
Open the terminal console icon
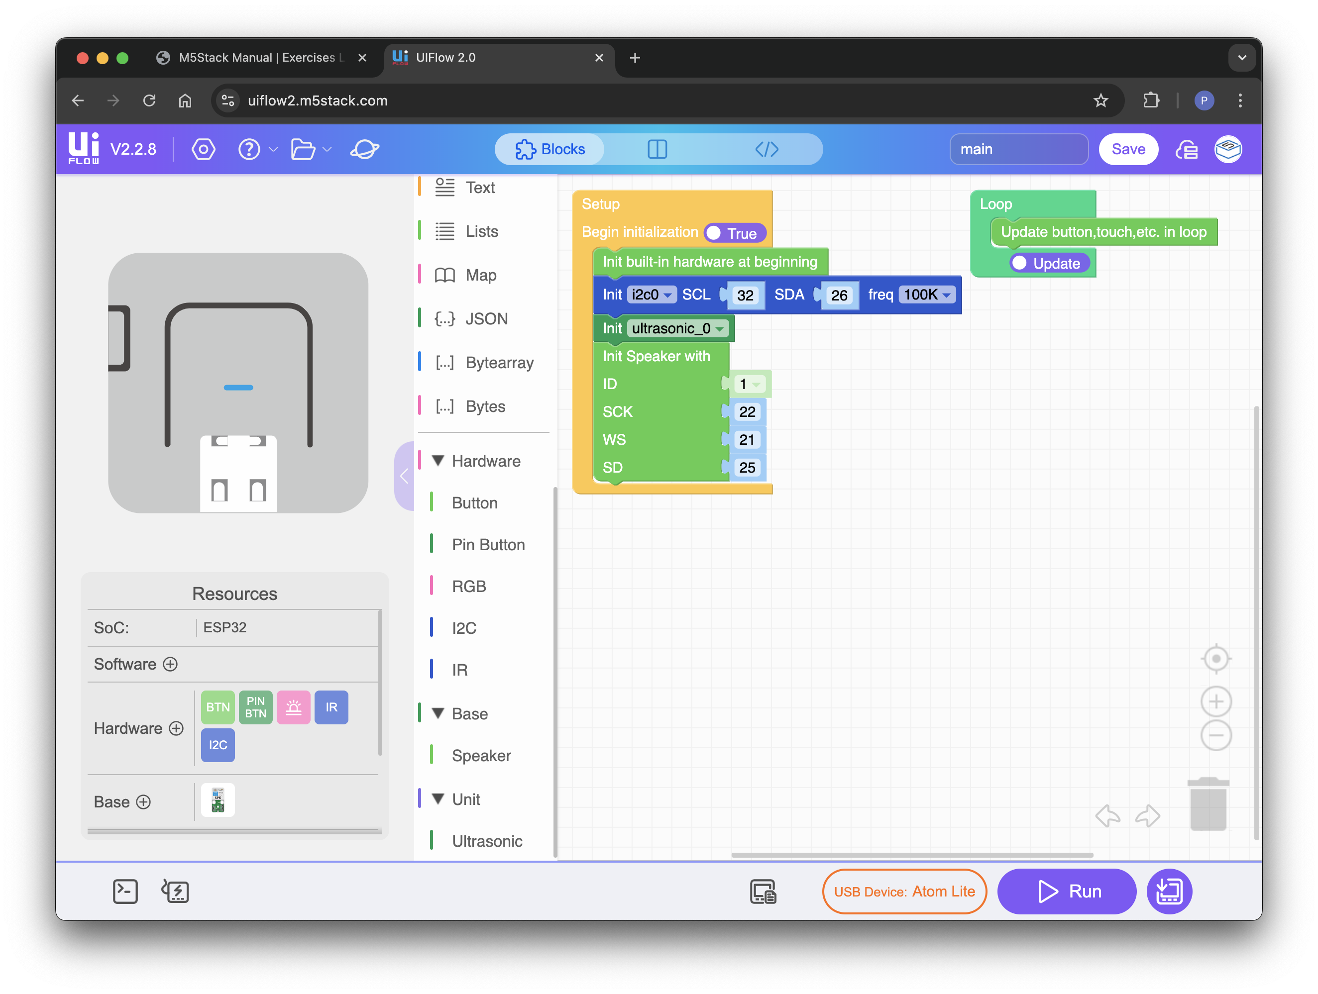point(125,891)
